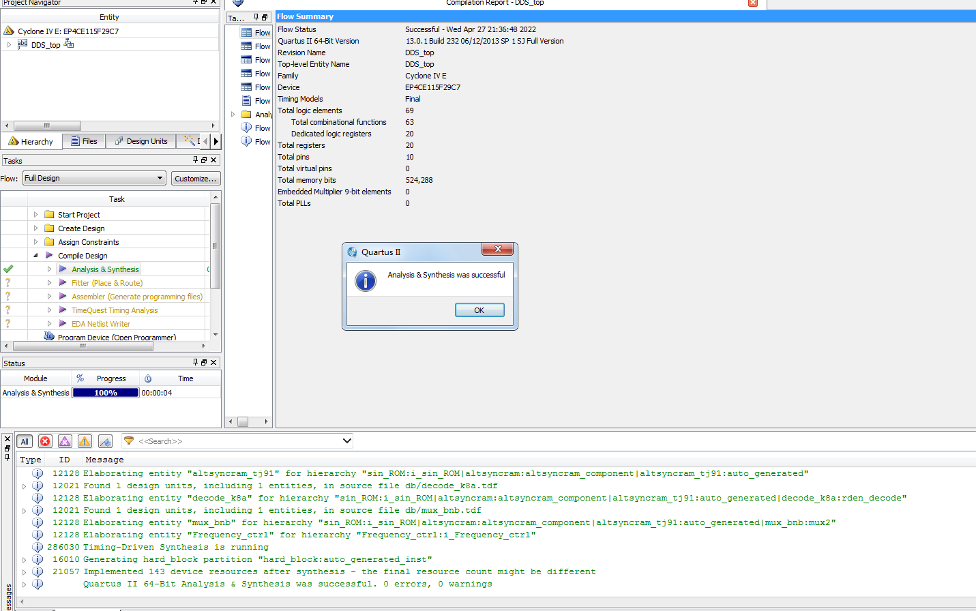The width and height of the screenshot is (976, 611).
Task: Close the Tasks panel
Action: point(213,160)
